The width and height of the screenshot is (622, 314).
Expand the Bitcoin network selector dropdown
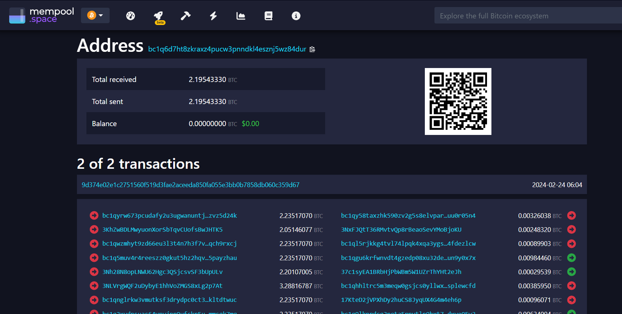[x=95, y=15]
